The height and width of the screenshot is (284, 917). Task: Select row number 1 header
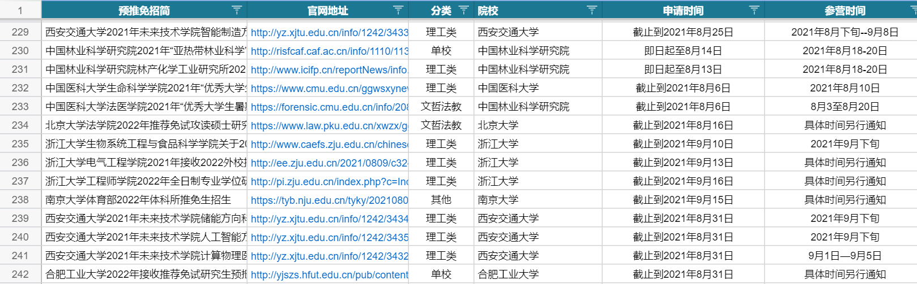(20, 10)
